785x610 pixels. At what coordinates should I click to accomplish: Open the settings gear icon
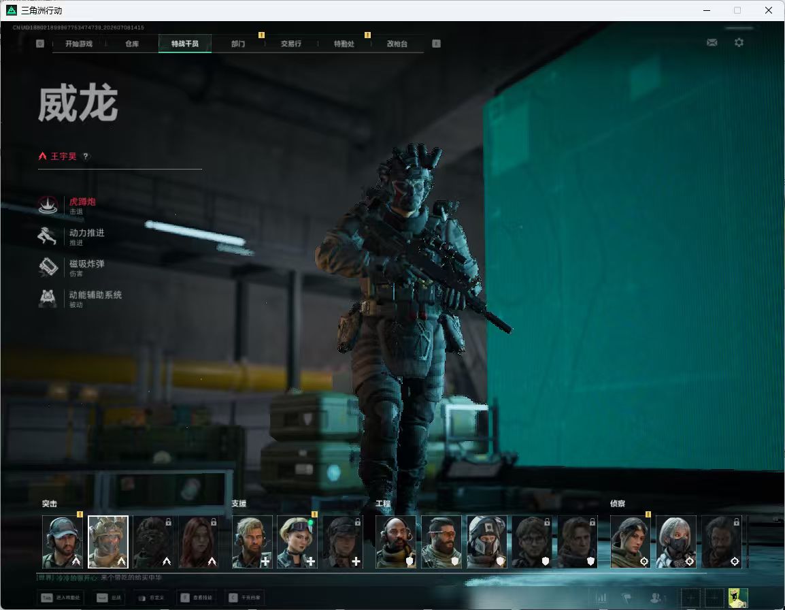click(739, 43)
